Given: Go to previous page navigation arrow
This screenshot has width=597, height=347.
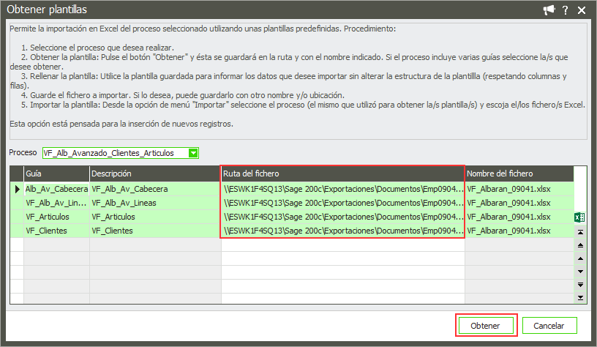Looking at the screenshot, I should [580, 245].
